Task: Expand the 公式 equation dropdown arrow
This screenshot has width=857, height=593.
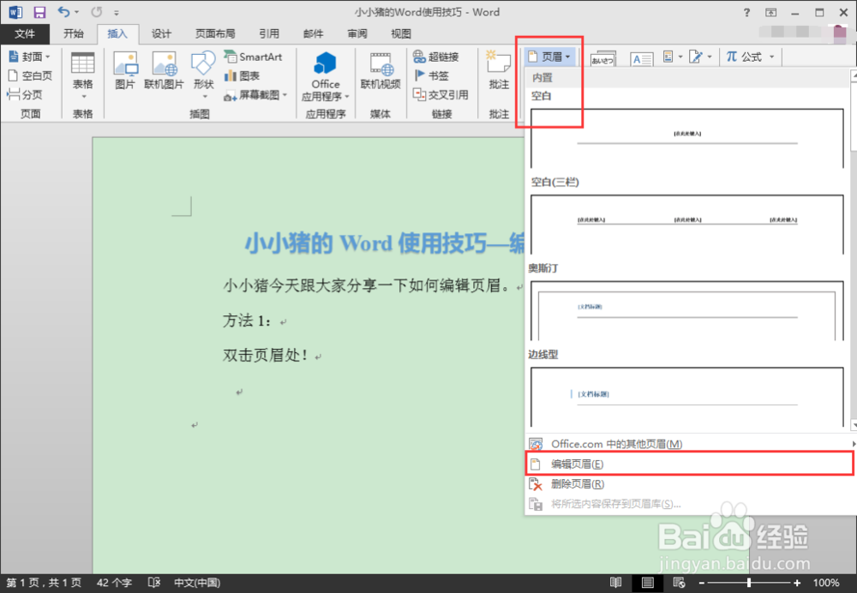Action: [772, 57]
